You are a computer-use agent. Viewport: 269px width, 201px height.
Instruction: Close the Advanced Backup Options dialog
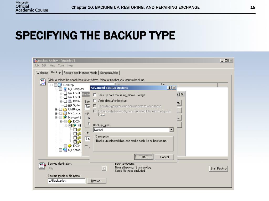click(174, 88)
